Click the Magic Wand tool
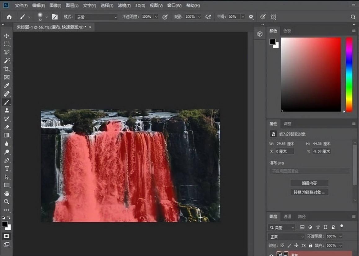This screenshot has width=359, height=256. point(7,61)
